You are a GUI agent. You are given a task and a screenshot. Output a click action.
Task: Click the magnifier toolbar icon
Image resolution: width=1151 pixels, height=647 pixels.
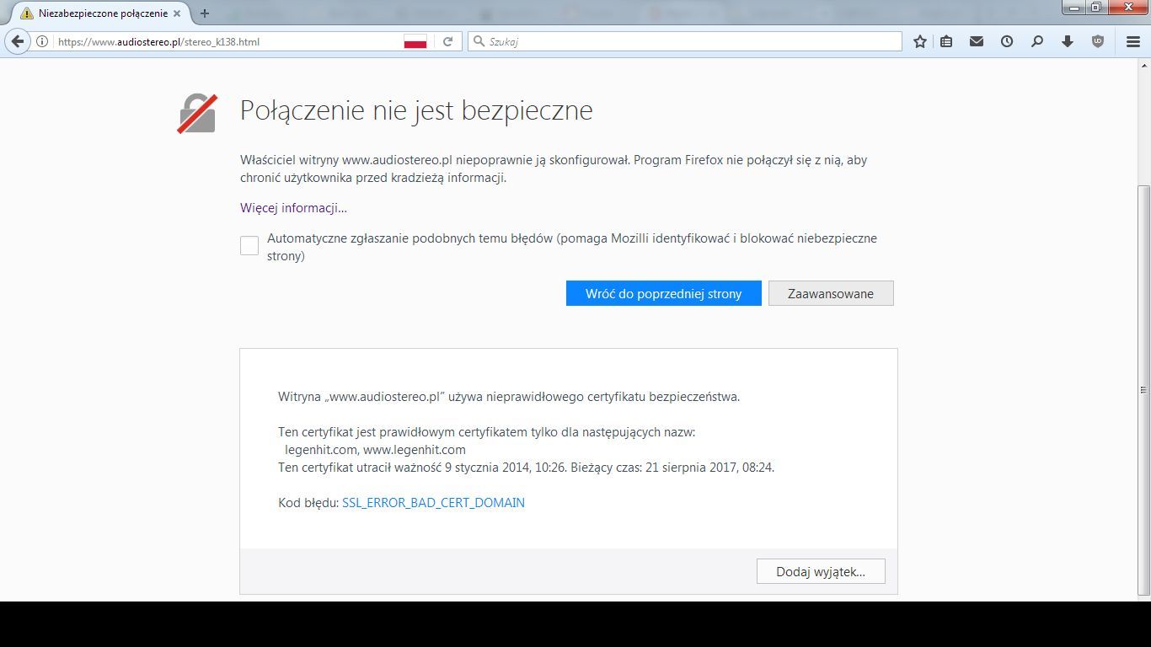(x=1037, y=41)
